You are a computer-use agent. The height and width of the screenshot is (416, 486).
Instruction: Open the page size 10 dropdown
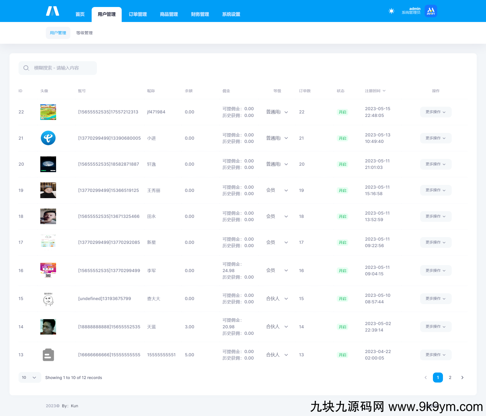point(29,378)
